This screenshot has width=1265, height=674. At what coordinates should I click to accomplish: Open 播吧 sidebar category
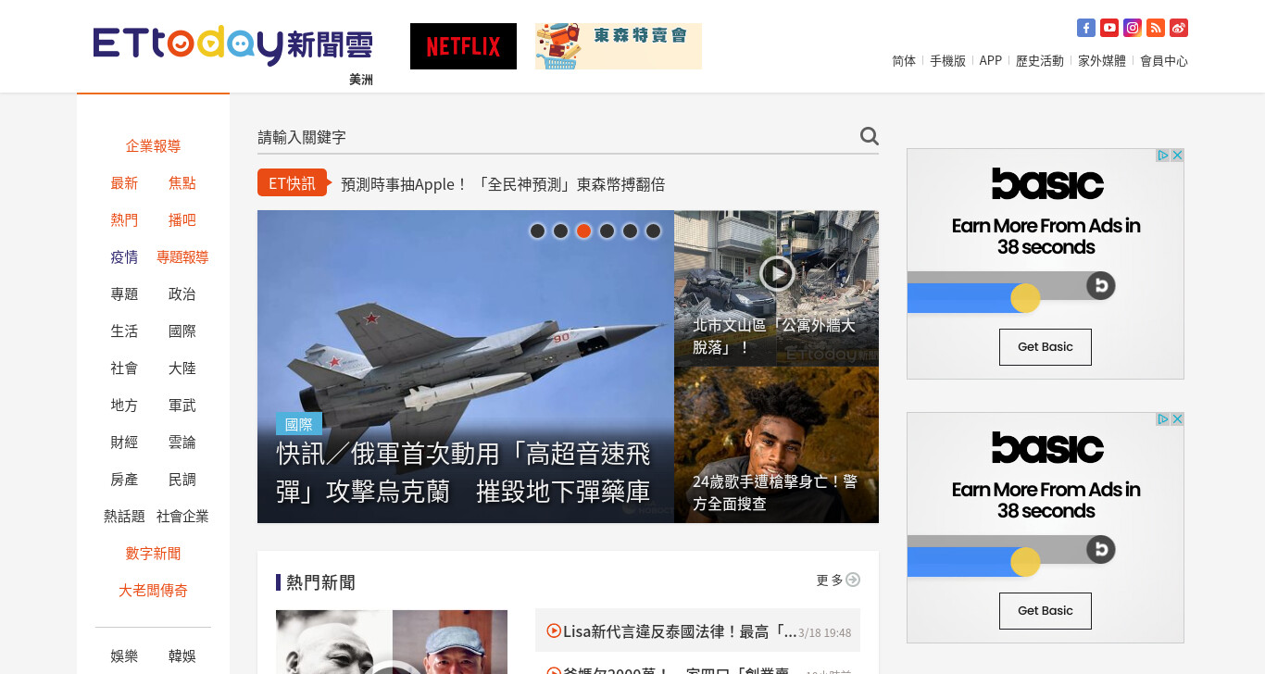[182, 219]
